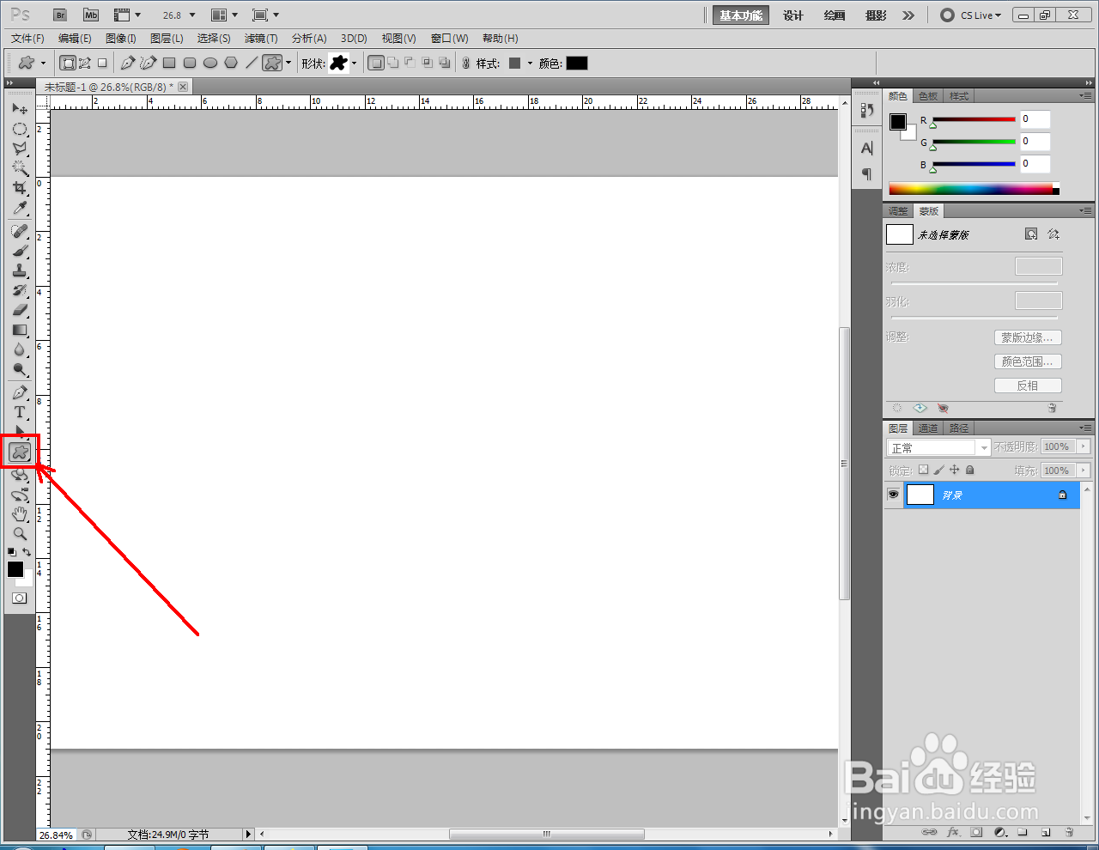Toggle lock transparent pixels

pyautogui.click(x=923, y=470)
